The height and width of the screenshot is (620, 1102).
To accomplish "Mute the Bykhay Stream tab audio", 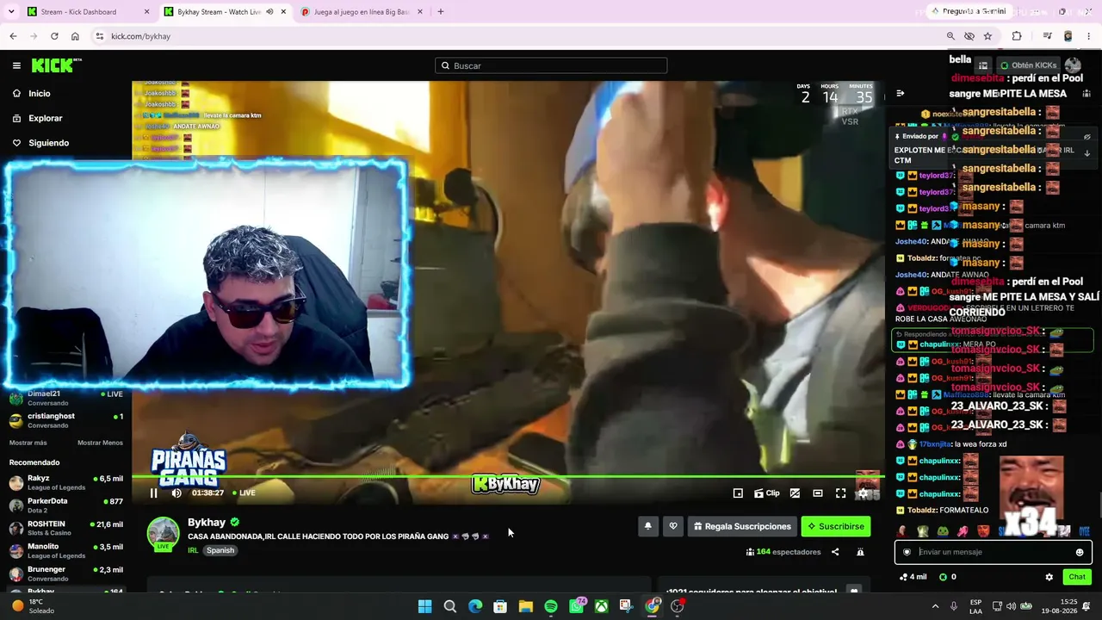I will 269,12.
